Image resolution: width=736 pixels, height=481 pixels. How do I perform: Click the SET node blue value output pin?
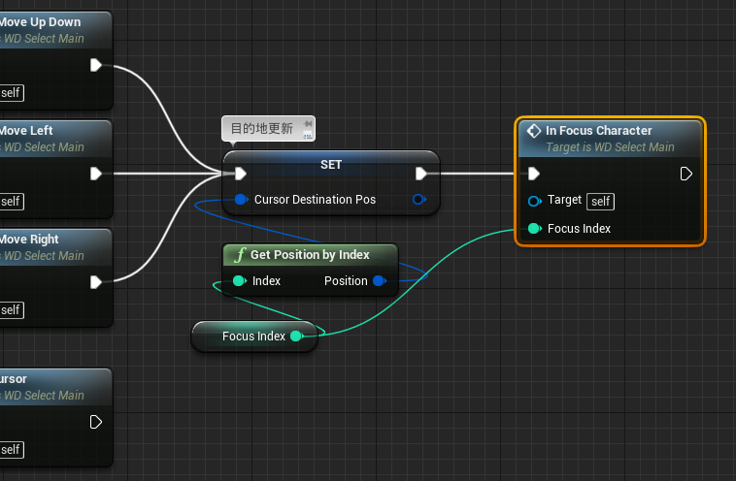coord(418,199)
